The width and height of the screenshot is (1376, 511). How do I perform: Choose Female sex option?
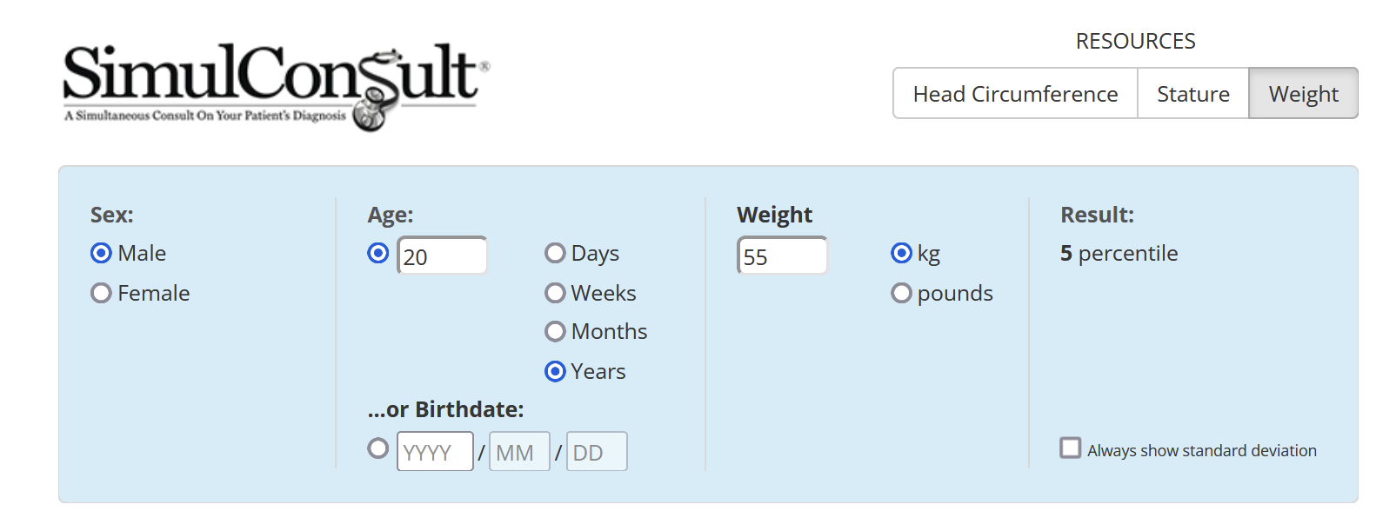pos(102,293)
